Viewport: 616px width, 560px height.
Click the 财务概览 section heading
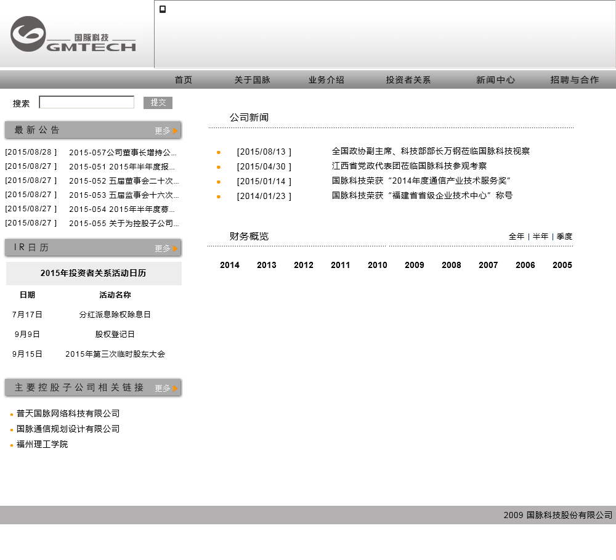coord(249,236)
